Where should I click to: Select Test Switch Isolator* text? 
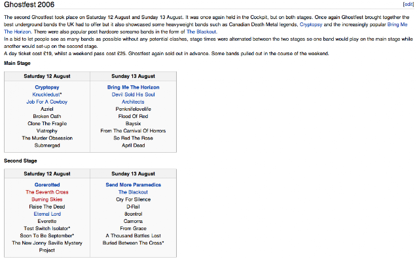coord(47,228)
